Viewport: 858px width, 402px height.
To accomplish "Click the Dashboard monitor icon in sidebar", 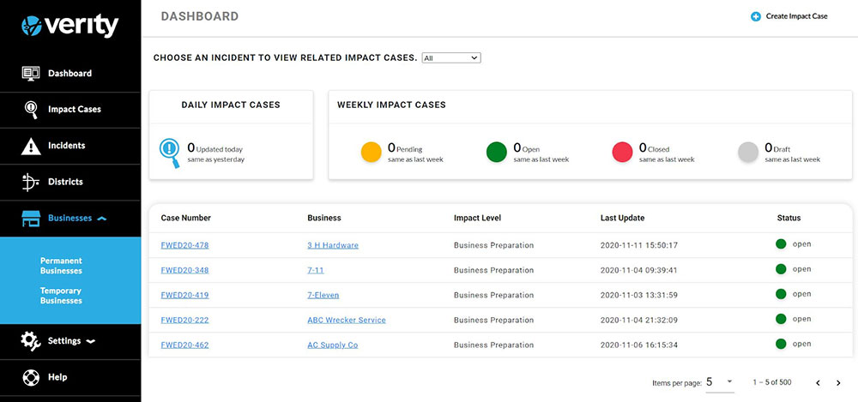I will coord(31,74).
